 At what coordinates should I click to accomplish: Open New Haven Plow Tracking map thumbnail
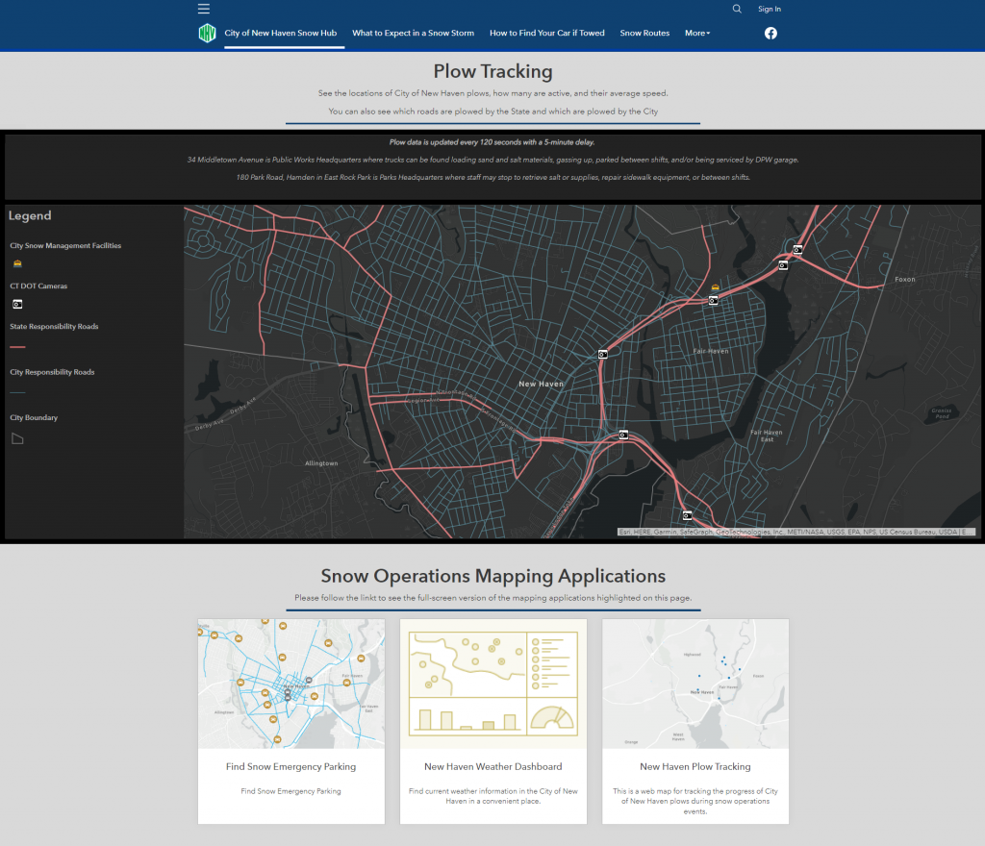click(695, 684)
